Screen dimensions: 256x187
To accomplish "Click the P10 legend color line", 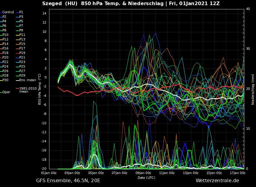I will click(x=1, y=35).
